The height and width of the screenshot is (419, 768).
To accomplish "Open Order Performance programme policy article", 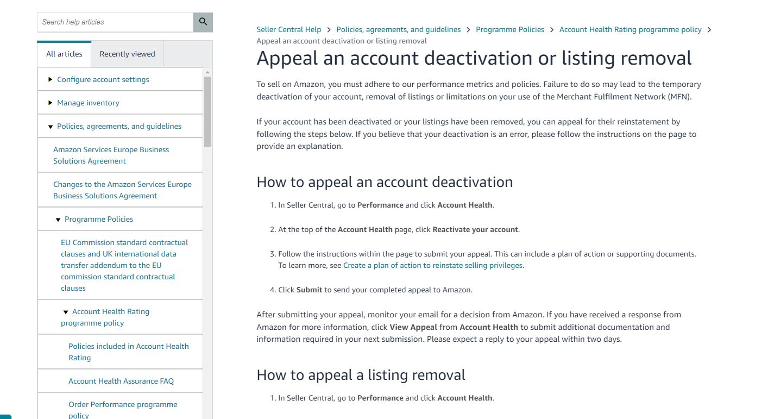I will [x=123, y=410].
